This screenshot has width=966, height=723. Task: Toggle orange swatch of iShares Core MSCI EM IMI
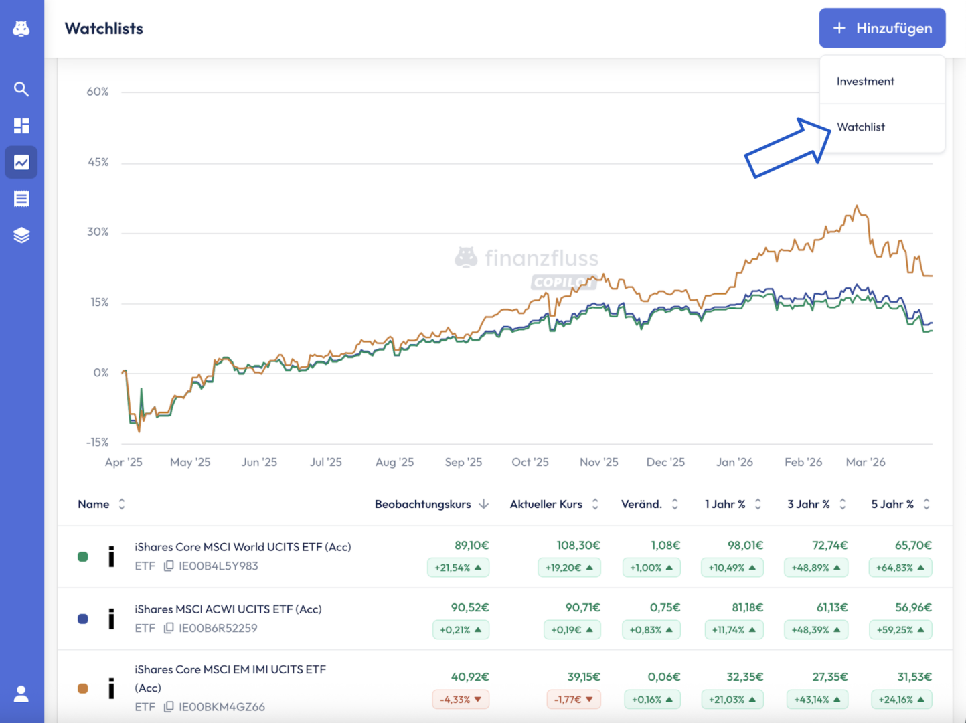83,688
